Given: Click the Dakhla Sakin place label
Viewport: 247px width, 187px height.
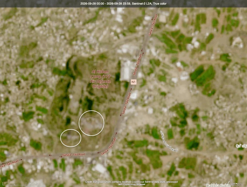Looking at the screenshot, I should click(218, 185).
